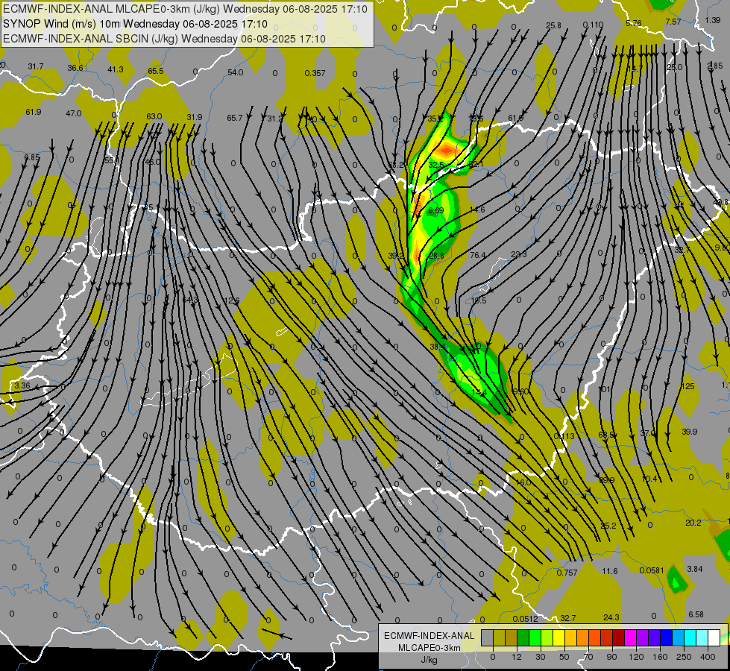Click the legend tick label '12'
This screenshot has height=671, width=730.
click(517, 657)
